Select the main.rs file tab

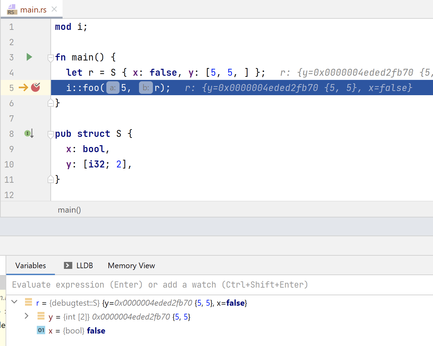click(x=31, y=9)
